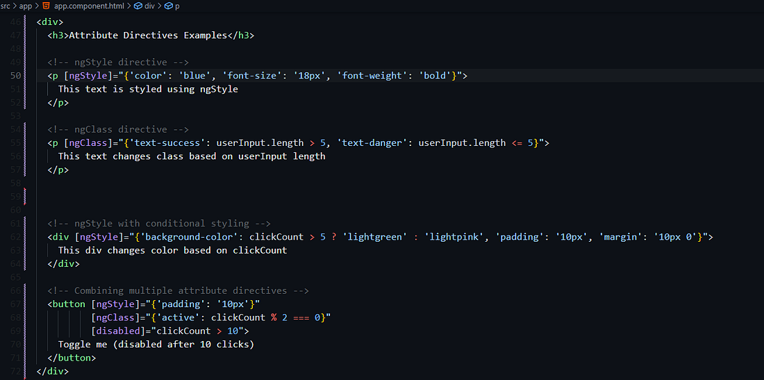Image resolution: width=764 pixels, height=380 pixels.
Task: Place cursor in 'Attribute Directives Examples' heading text
Action: point(148,35)
